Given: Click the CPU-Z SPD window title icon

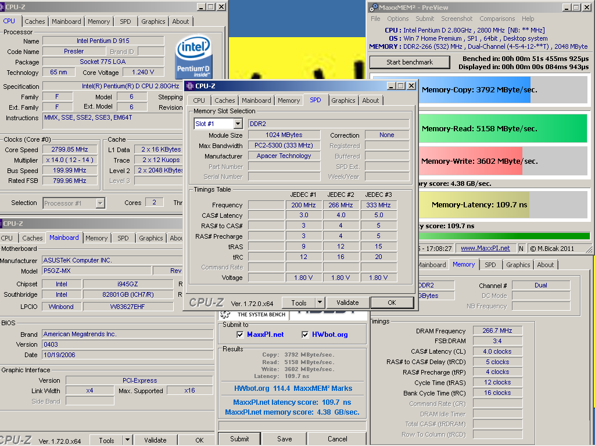Looking at the screenshot, I should tap(190, 86).
